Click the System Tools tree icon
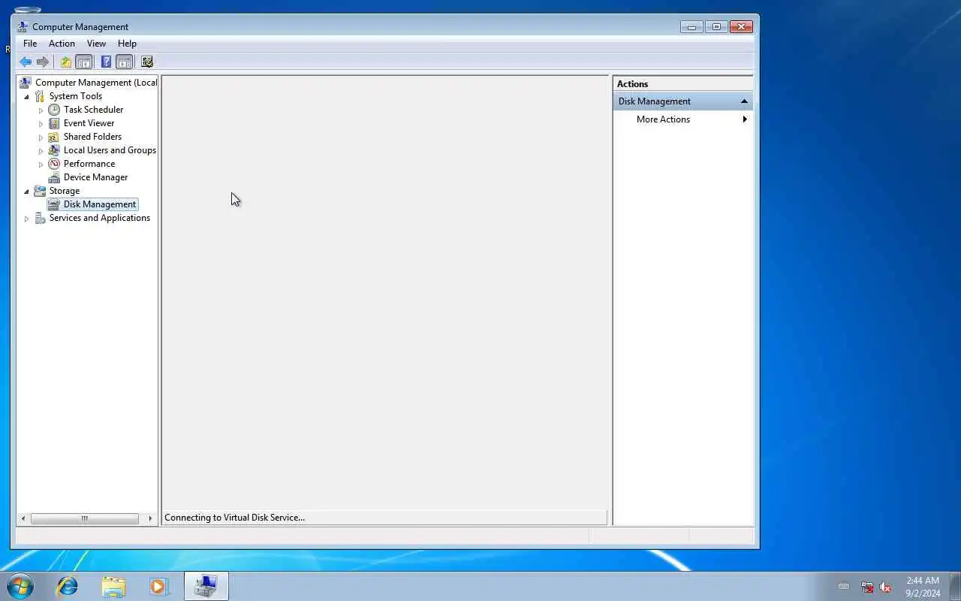The width and height of the screenshot is (961, 601). pos(40,96)
